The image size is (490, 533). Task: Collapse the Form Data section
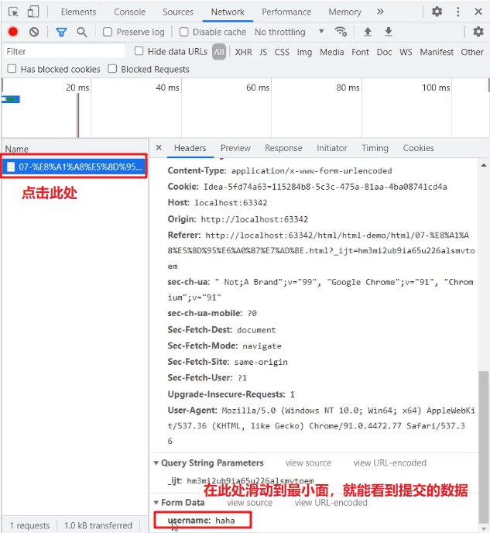click(x=156, y=503)
